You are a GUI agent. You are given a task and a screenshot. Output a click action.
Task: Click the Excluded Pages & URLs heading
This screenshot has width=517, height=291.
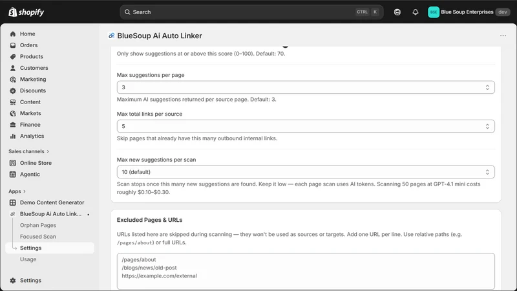click(x=149, y=220)
